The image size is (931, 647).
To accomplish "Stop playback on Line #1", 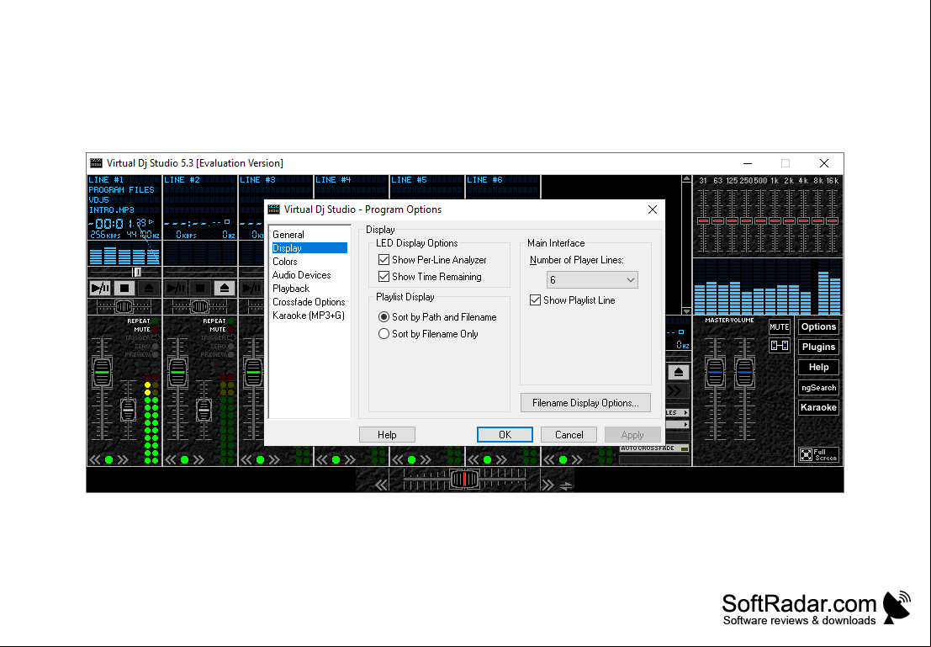I will pyautogui.click(x=124, y=288).
